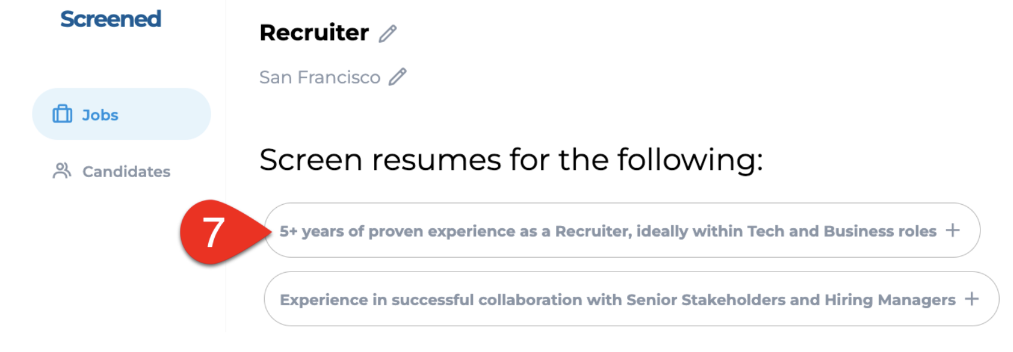This screenshot has width=1013, height=352.
Task: Expand the Senior Stakeholders criterion via its plus icon
Action: (x=972, y=299)
